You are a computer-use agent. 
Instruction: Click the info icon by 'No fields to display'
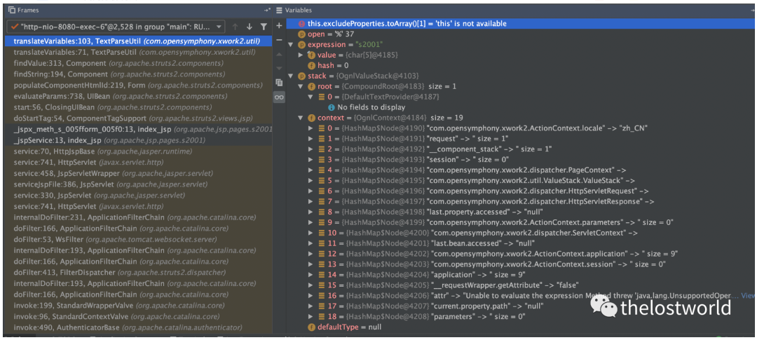[331, 107]
